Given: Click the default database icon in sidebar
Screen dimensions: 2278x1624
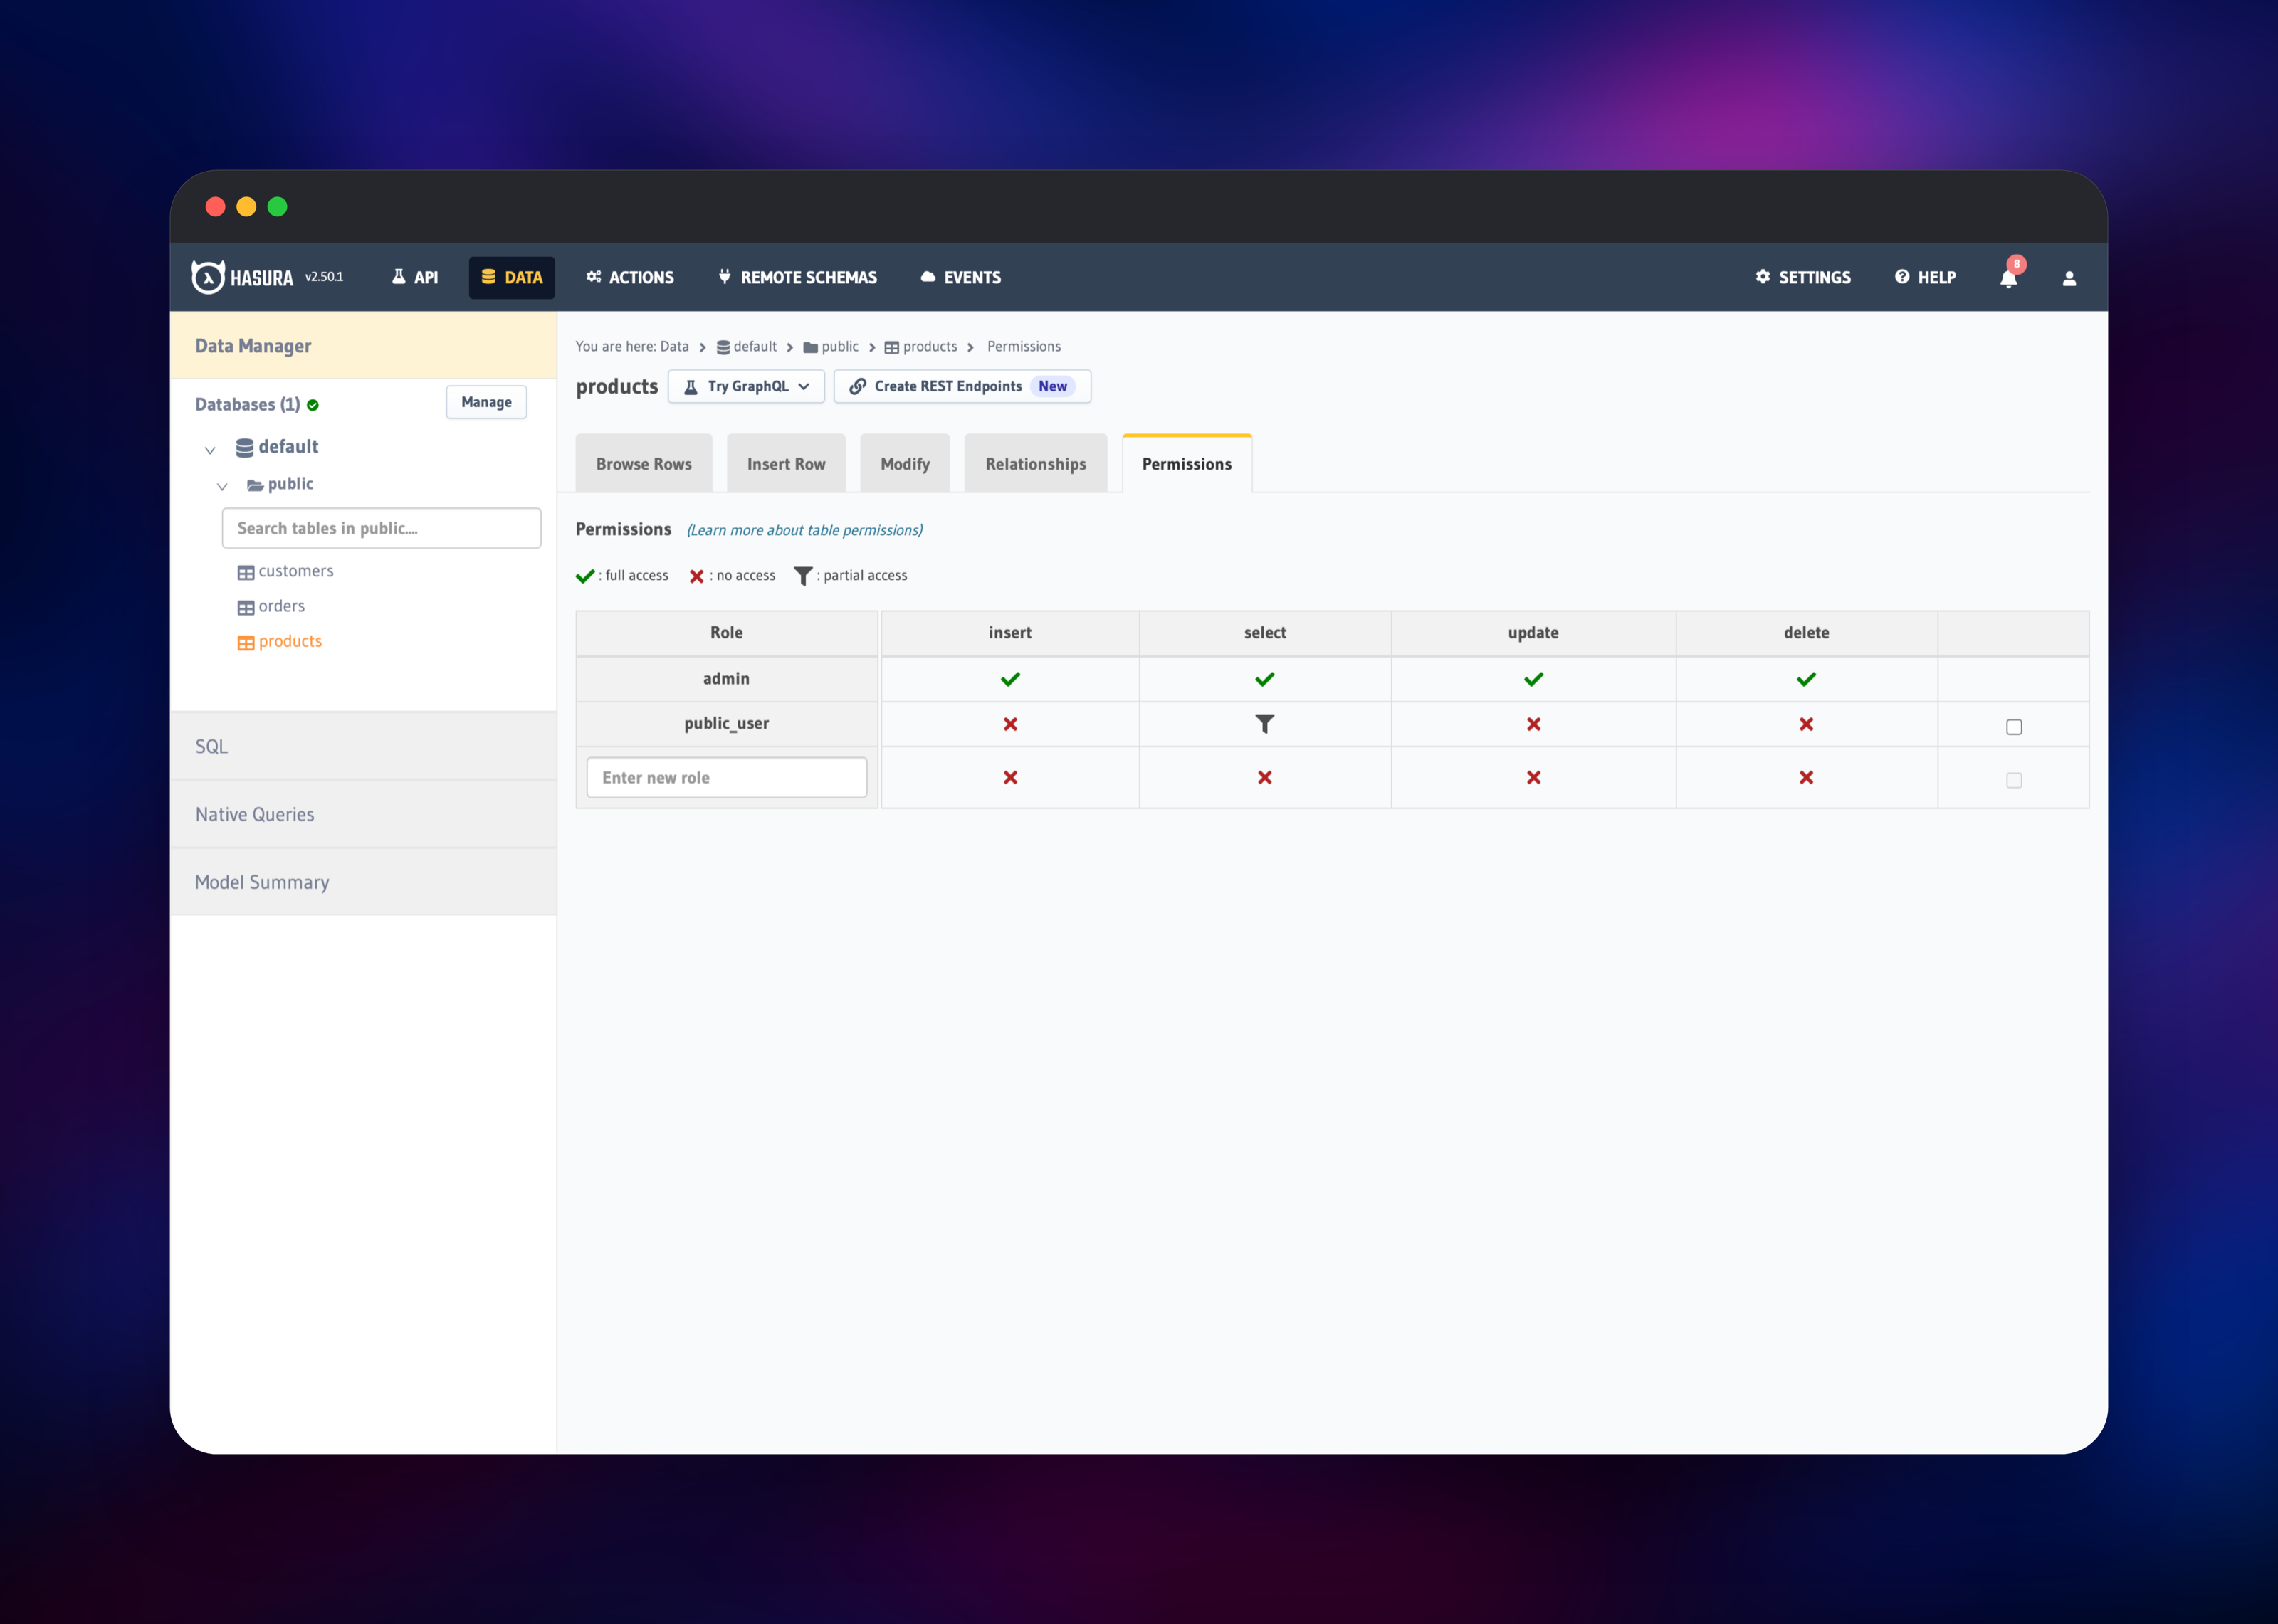Looking at the screenshot, I should pos(244,447).
